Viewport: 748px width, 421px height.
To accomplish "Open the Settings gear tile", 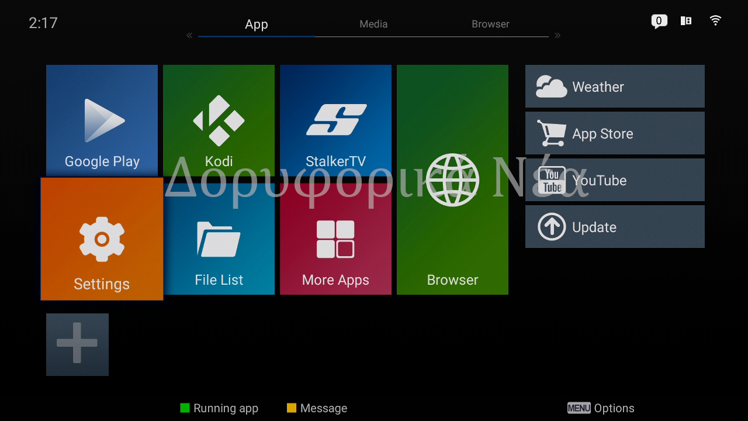I will tap(102, 239).
